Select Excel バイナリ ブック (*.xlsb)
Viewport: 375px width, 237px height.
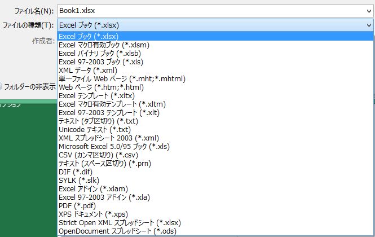215,54
